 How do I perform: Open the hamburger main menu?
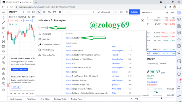(x=3, y=12)
